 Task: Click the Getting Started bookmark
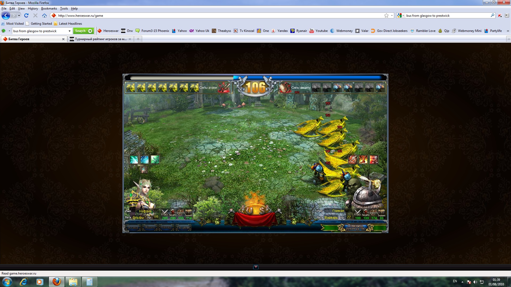(x=39, y=24)
